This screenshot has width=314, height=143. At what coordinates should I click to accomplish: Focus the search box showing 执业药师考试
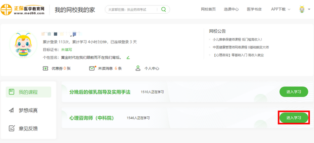click(x=132, y=9)
